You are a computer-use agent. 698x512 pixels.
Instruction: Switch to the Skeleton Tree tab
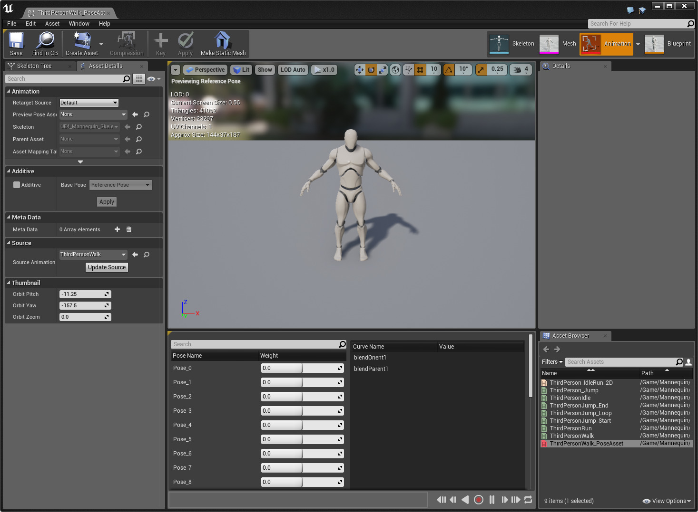(34, 66)
